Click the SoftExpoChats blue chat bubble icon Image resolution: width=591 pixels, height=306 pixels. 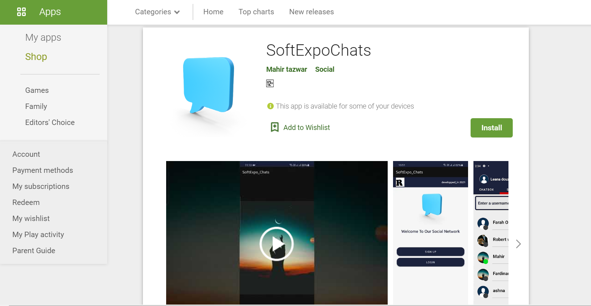tap(209, 86)
